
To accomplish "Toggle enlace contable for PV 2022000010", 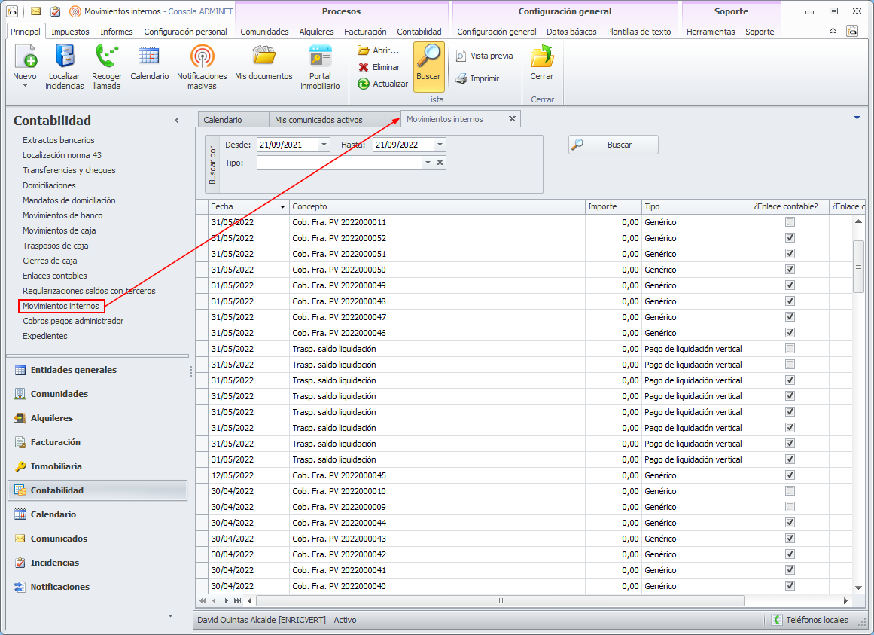I will pyautogui.click(x=790, y=490).
